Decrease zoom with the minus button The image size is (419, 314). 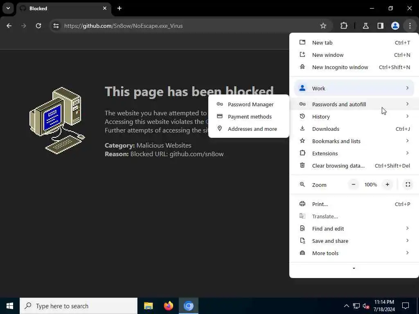353,184
